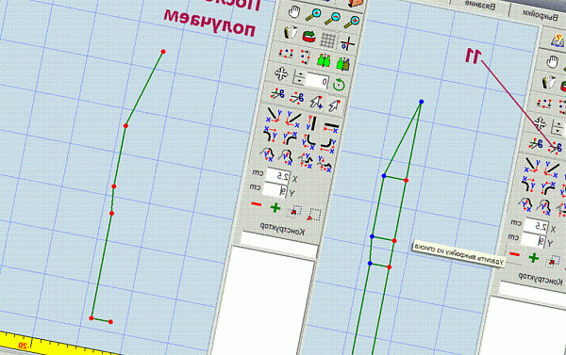Click the four-arrow move icon near rotation field
The height and width of the screenshot is (355, 566).
[x=281, y=73]
